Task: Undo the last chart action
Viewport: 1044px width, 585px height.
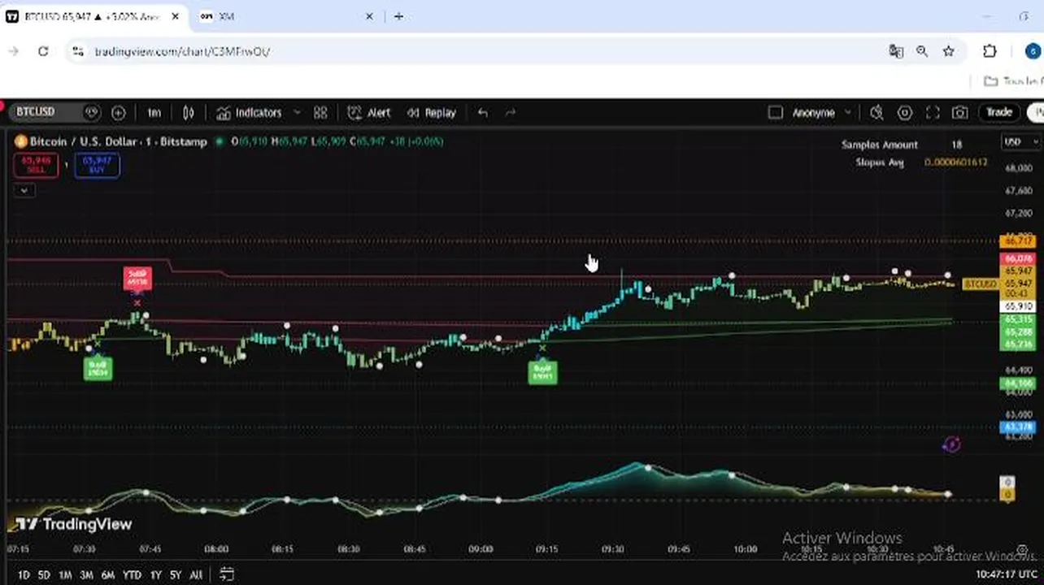Action: [483, 113]
